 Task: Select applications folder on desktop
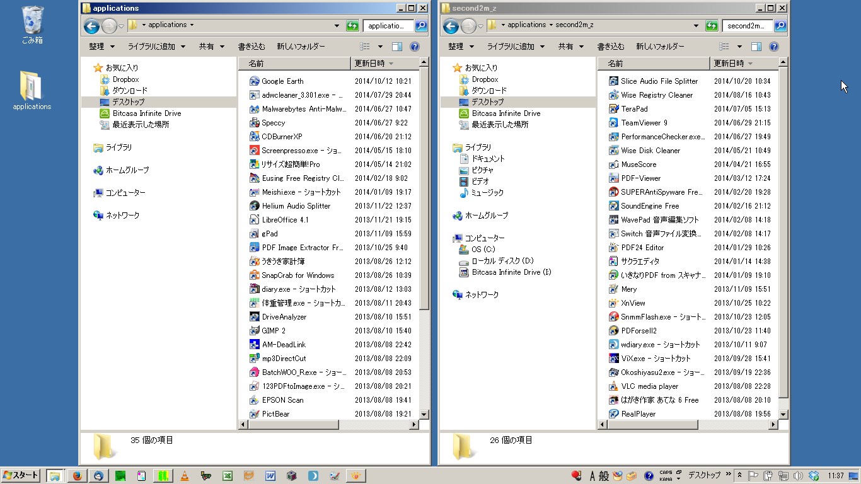tap(32, 91)
